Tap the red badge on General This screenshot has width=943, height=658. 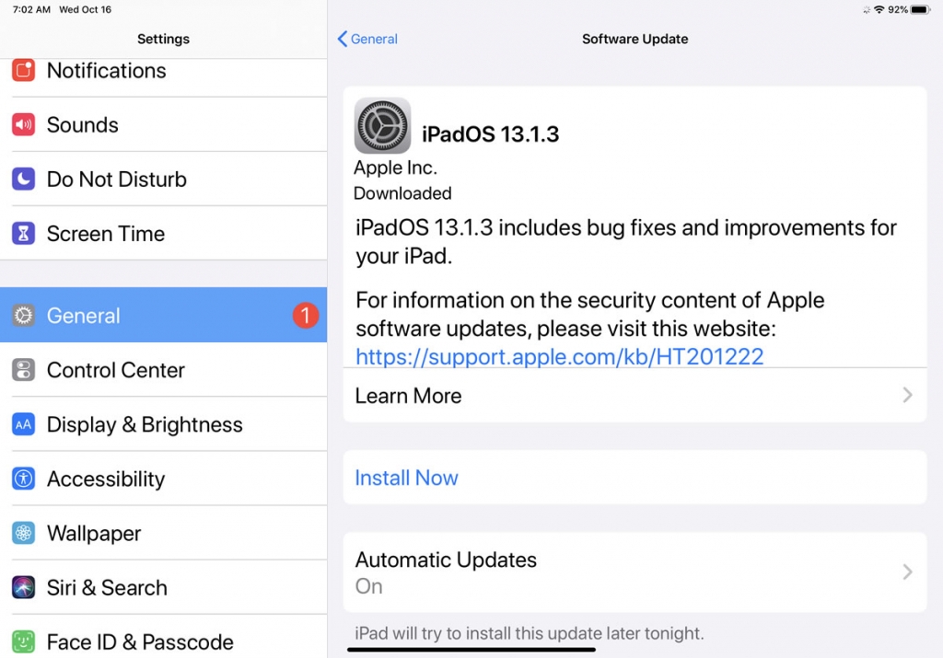point(306,316)
